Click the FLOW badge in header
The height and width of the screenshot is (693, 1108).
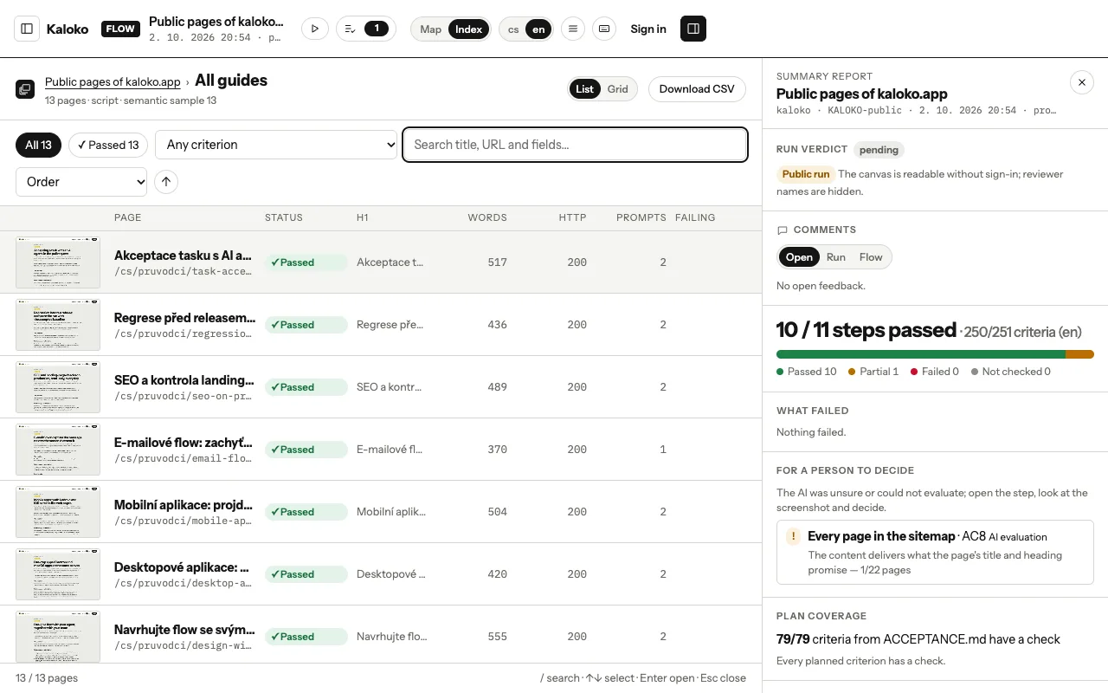coord(120,29)
